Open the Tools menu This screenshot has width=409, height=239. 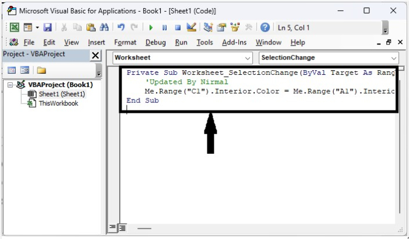(x=204, y=43)
